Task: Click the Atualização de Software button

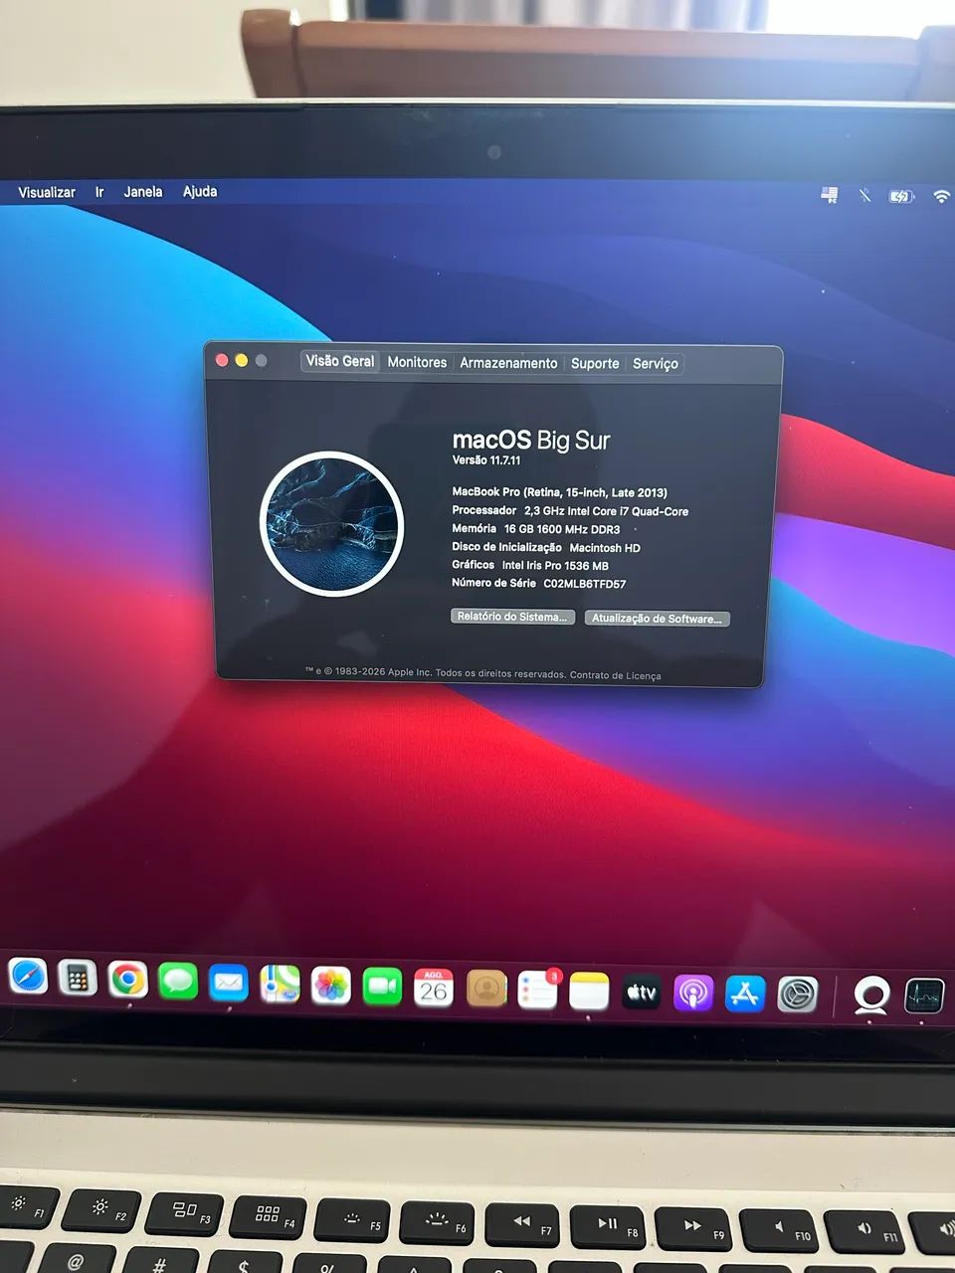Action: (657, 619)
